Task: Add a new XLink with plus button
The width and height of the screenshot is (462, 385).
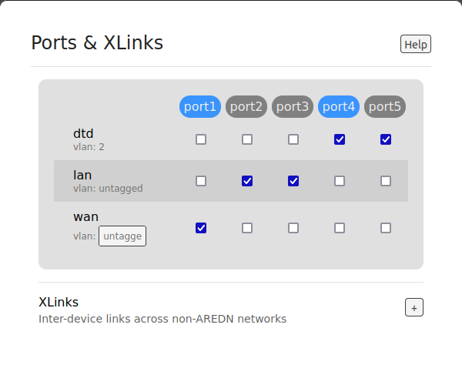Action: click(x=414, y=307)
